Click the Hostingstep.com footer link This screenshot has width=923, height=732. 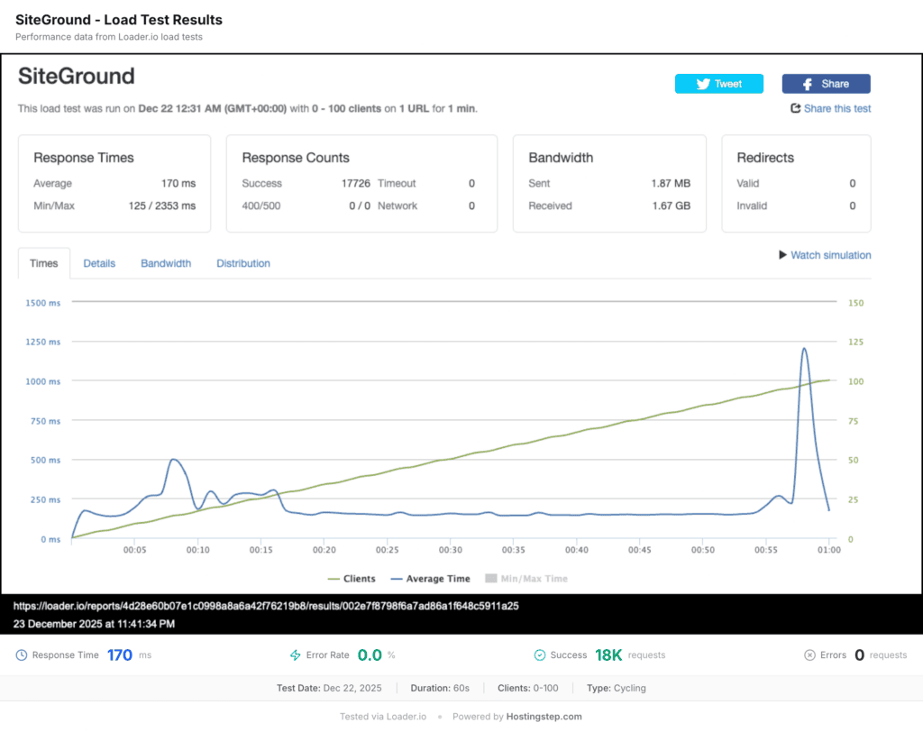544,717
